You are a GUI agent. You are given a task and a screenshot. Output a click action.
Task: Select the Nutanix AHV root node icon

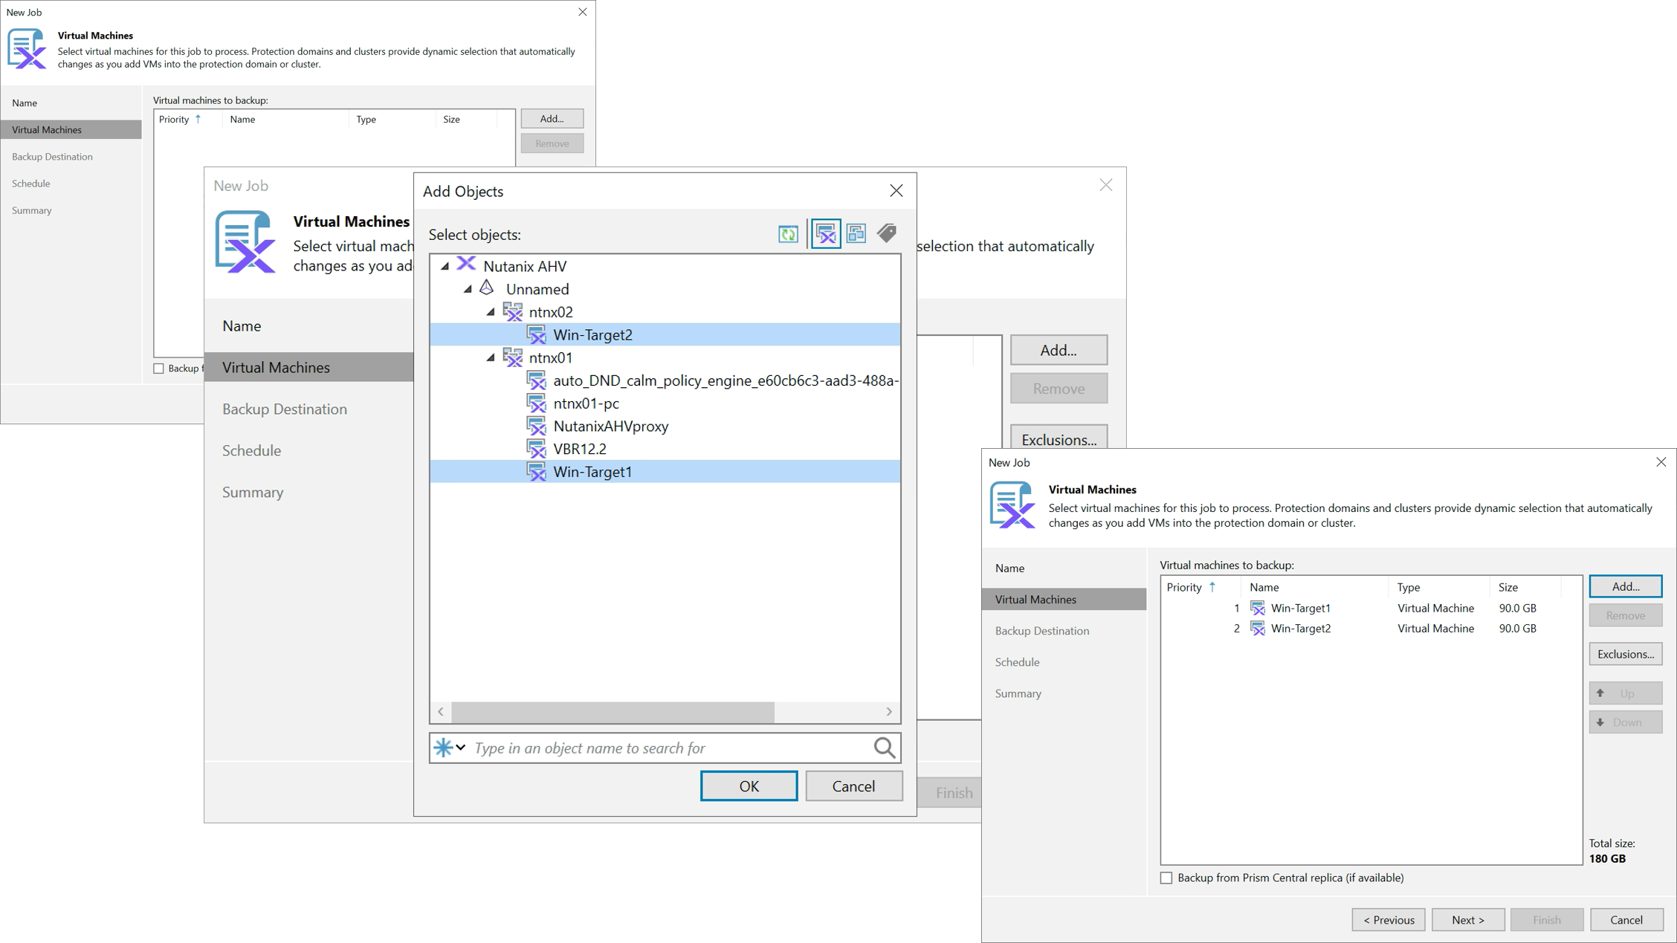coord(466,265)
